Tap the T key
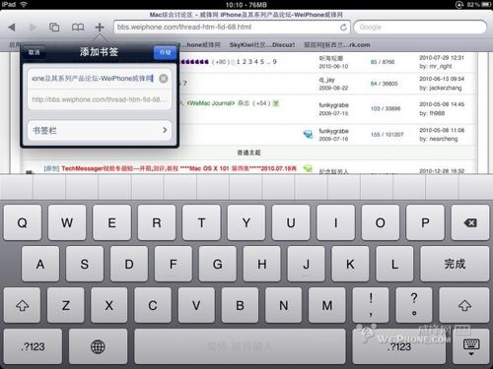This screenshot has width=493, height=369. click(201, 222)
